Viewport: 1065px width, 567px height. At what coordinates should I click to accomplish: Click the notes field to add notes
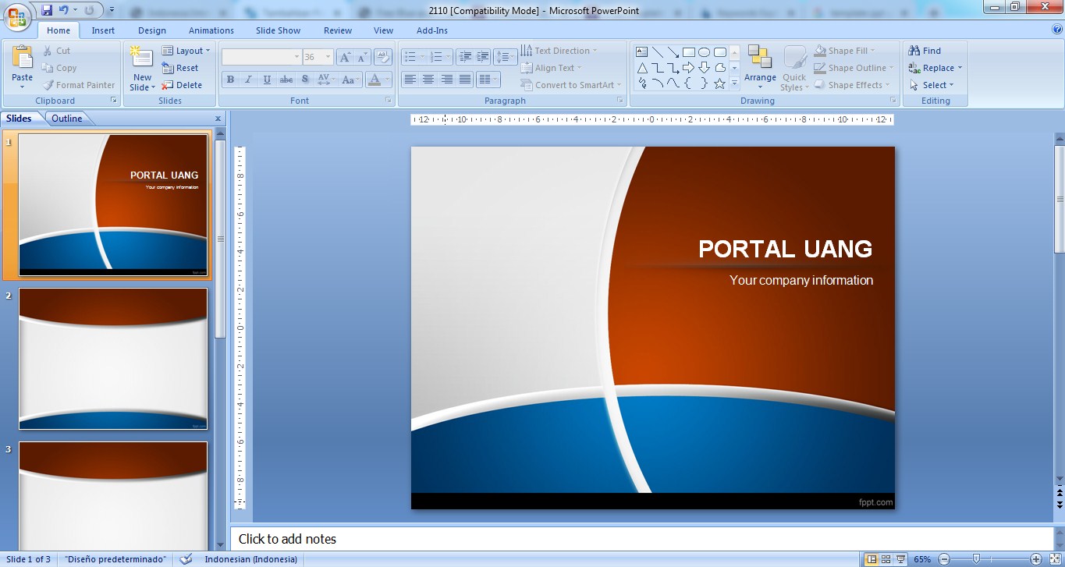pyautogui.click(x=641, y=539)
